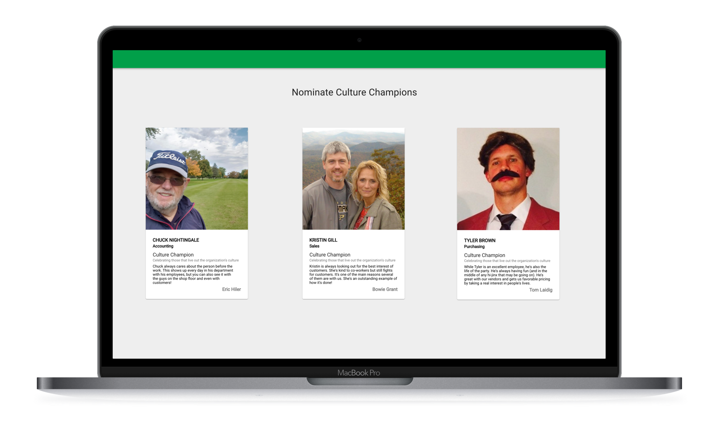Click the Accounting department label
Viewport: 721px width, 427px height.
[163, 246]
